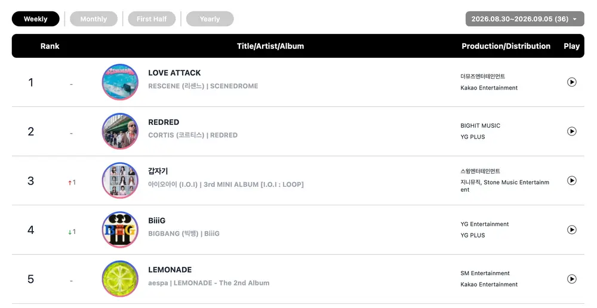The image size is (597, 308).
Task: Expand the week date range dropdown
Action: (525, 19)
